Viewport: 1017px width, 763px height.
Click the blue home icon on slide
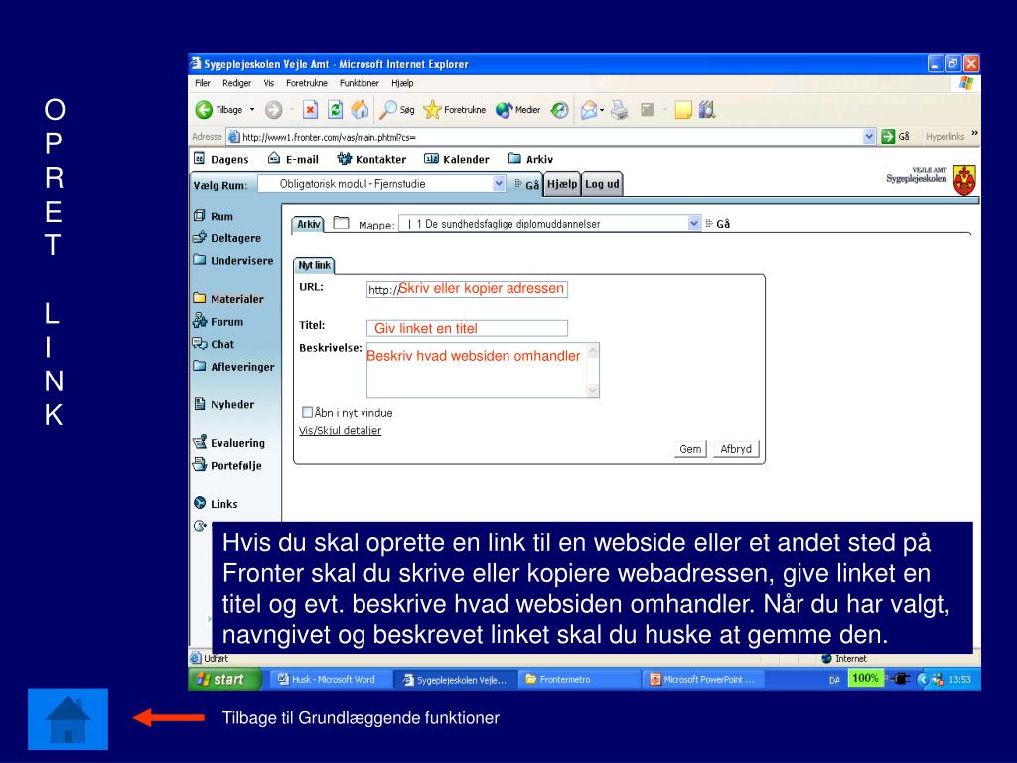[x=69, y=719]
